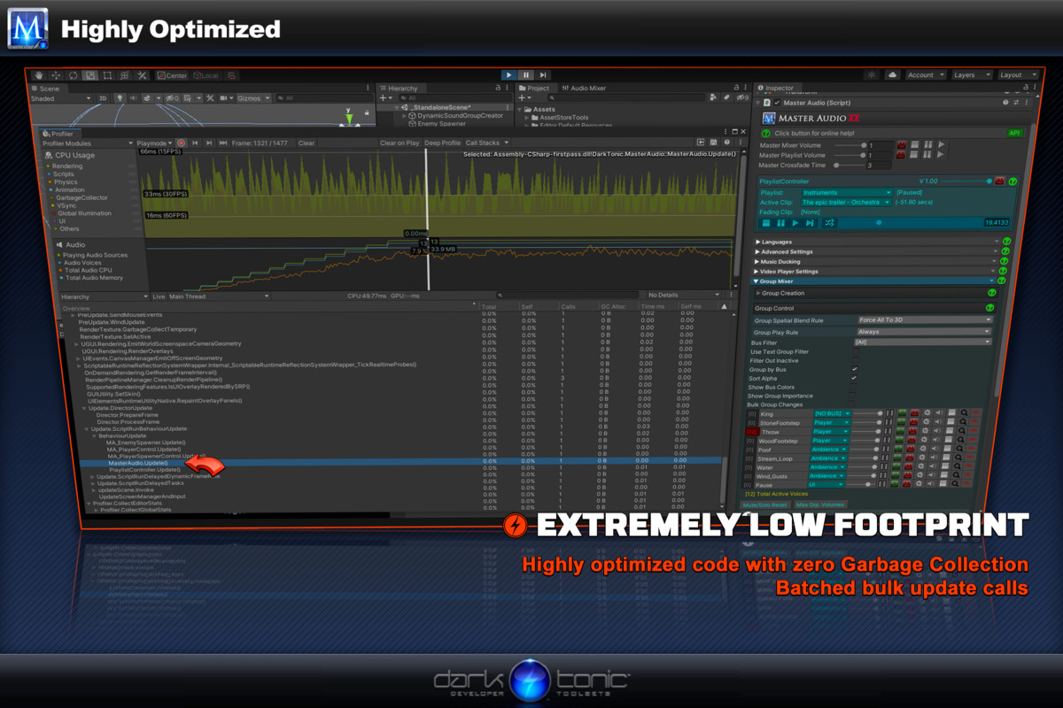Image resolution: width=1063 pixels, height=708 pixels.
Task: Adjust Master Crossfade Time slider
Action: click(850, 165)
